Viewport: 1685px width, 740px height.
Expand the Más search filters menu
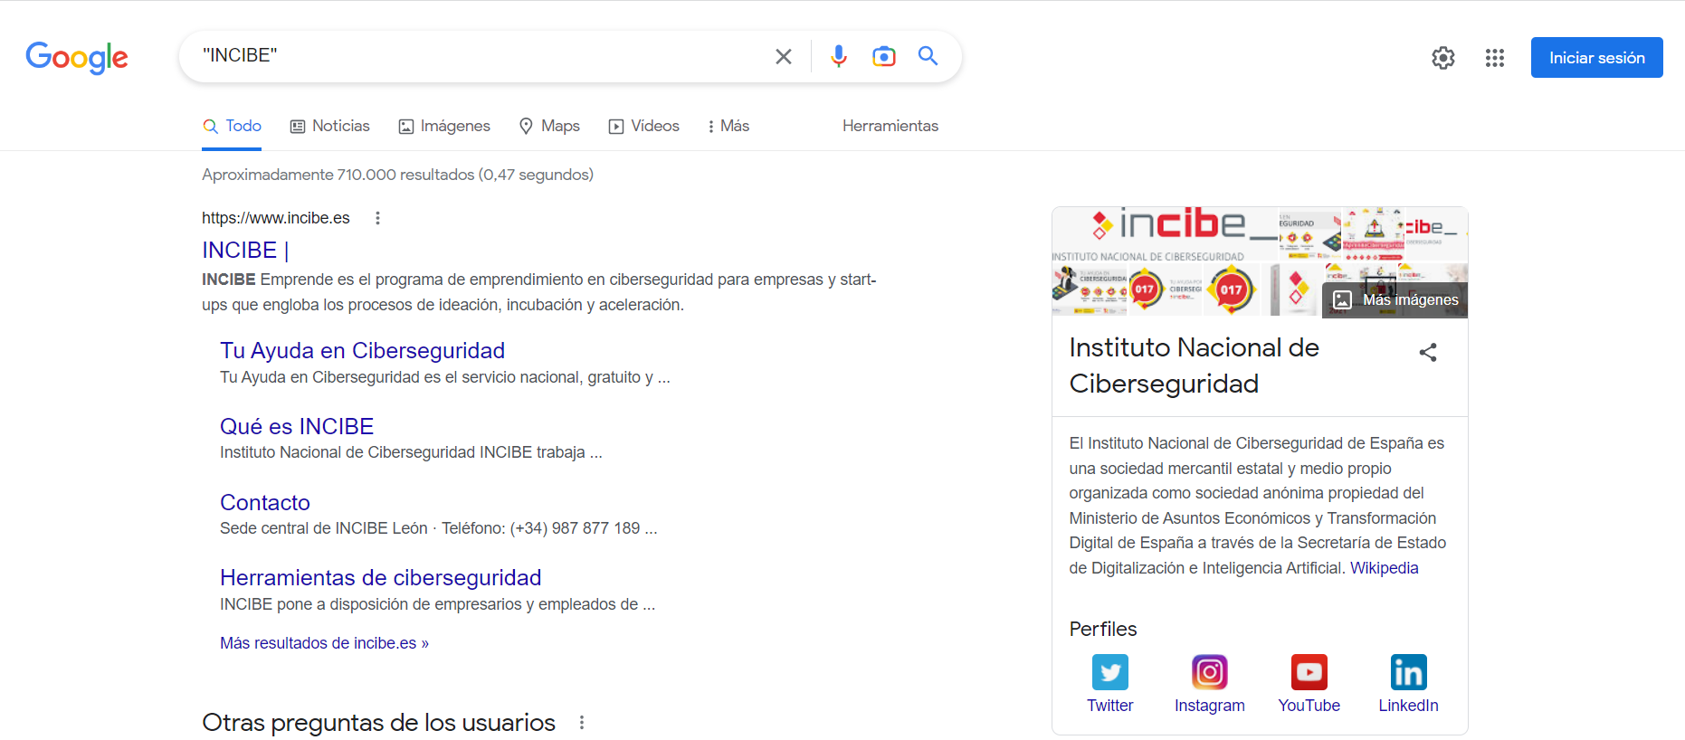(x=728, y=126)
